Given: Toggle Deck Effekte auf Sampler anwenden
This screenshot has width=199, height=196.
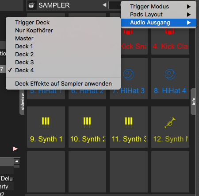Looking at the screenshot, I should 63,84.
